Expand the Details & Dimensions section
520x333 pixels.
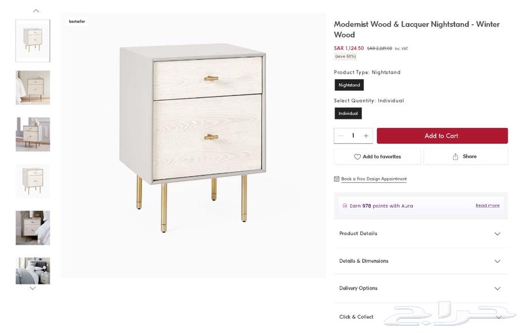point(421,261)
